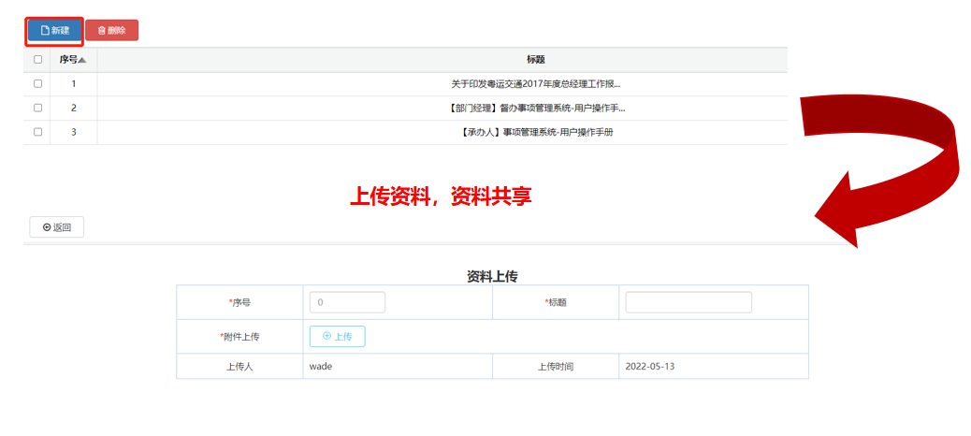Check the checkbox for row 1
971x436 pixels.
(x=37, y=84)
